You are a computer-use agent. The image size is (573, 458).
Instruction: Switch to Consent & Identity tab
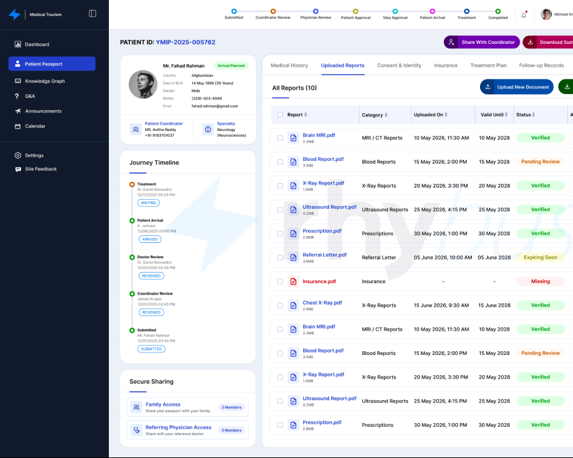pos(399,66)
